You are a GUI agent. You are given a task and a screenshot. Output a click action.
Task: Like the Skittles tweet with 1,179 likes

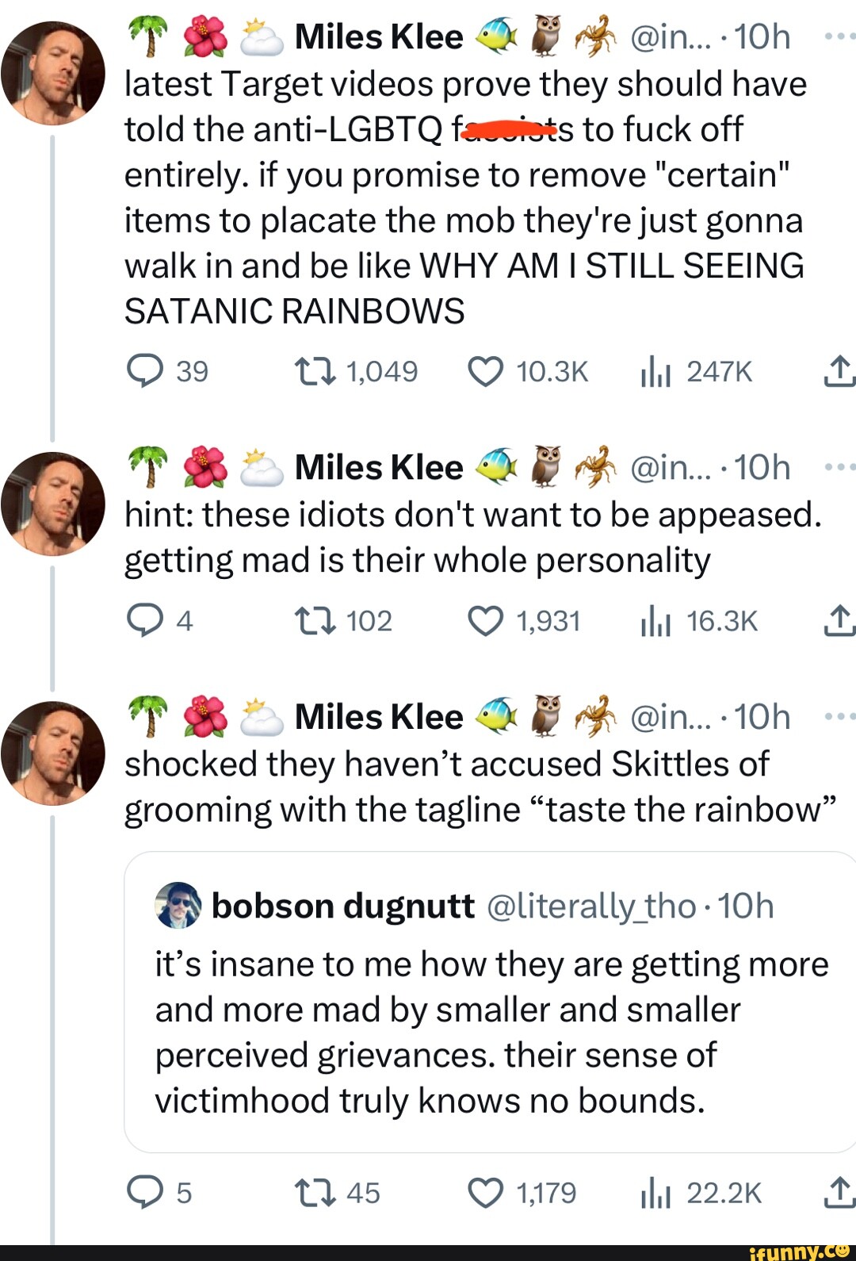click(x=486, y=1193)
